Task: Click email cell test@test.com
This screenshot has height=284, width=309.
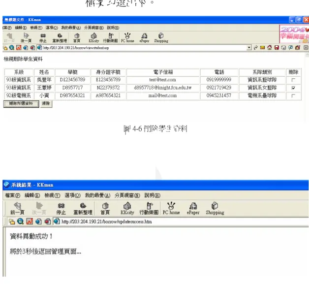Action: (163, 80)
